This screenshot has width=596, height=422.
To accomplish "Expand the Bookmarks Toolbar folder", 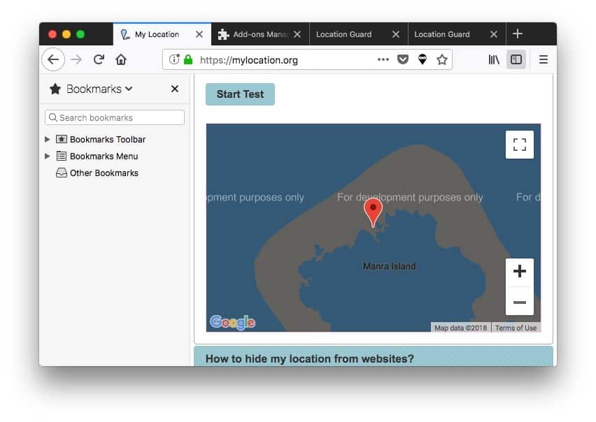I will [x=48, y=140].
